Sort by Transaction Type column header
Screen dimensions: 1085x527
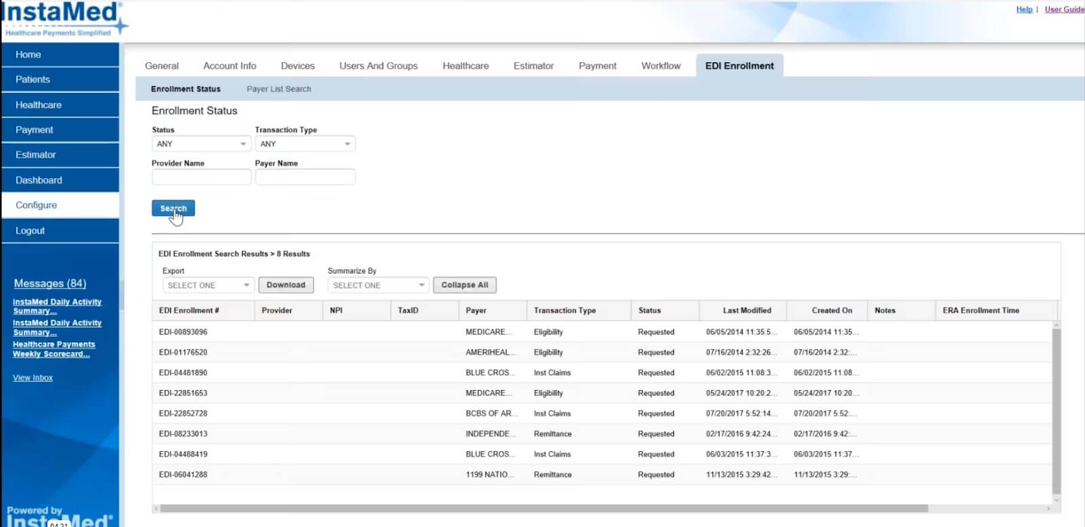(578, 310)
